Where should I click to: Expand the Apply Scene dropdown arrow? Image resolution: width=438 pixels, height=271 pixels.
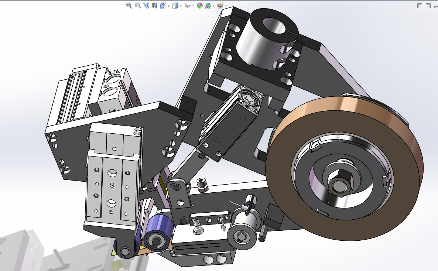pyautogui.click(x=213, y=6)
